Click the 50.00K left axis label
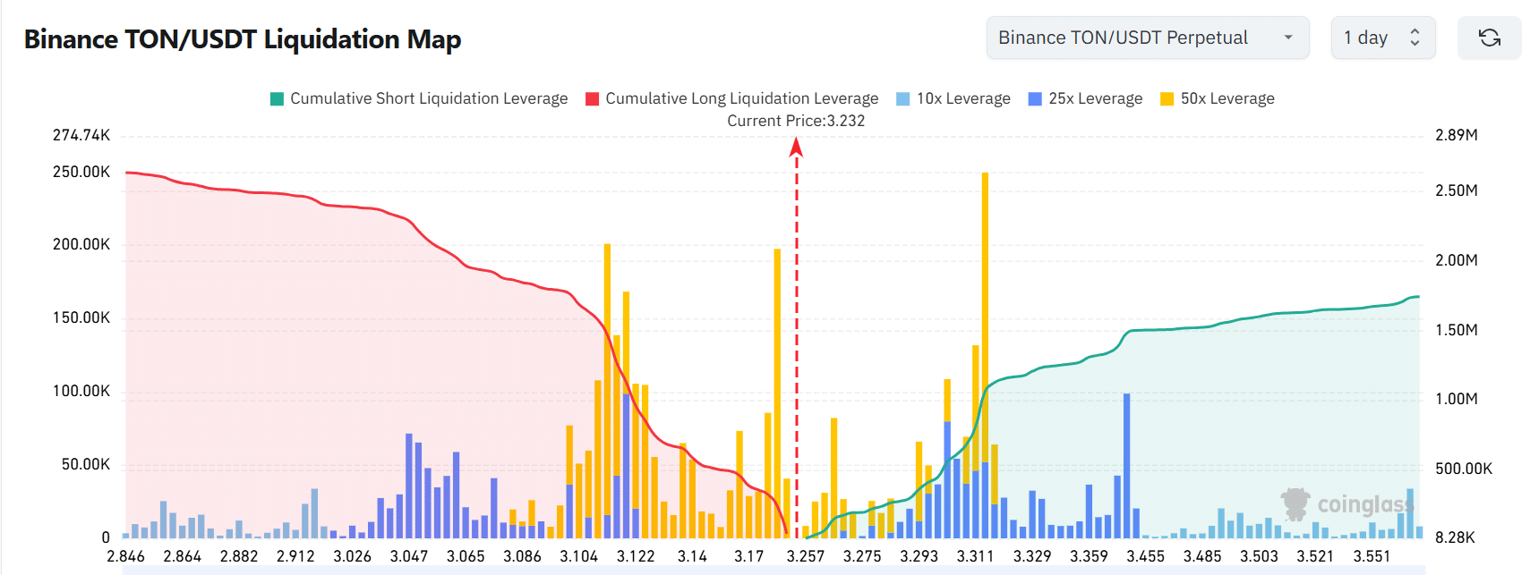 pyautogui.click(x=86, y=464)
